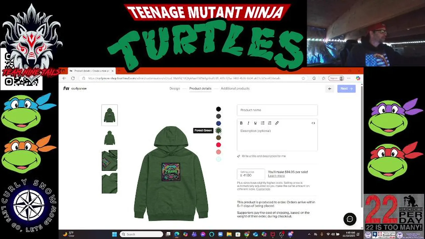425x239 pixels.
Task: Open volume control in system tray
Action: click(x=332, y=234)
